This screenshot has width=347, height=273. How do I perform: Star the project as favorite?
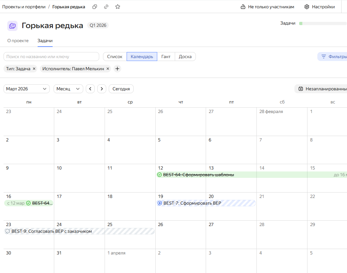coord(118,7)
